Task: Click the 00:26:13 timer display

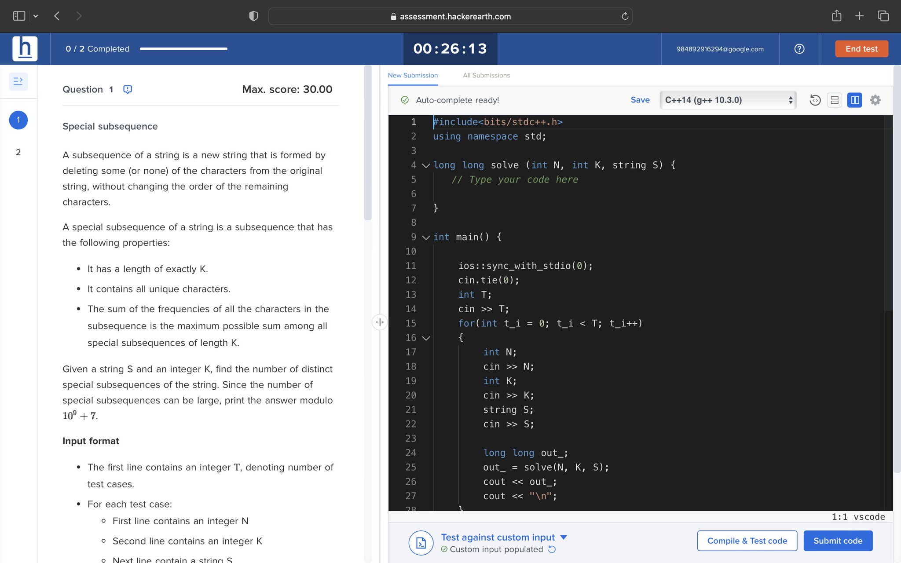Action: pyautogui.click(x=450, y=48)
